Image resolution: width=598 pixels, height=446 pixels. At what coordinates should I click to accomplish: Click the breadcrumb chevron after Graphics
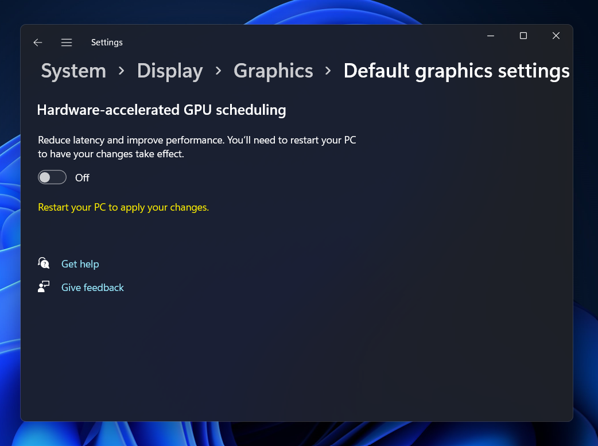point(327,71)
